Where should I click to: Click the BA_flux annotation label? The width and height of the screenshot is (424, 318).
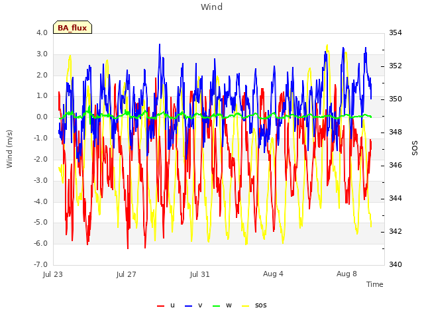coord(72,27)
